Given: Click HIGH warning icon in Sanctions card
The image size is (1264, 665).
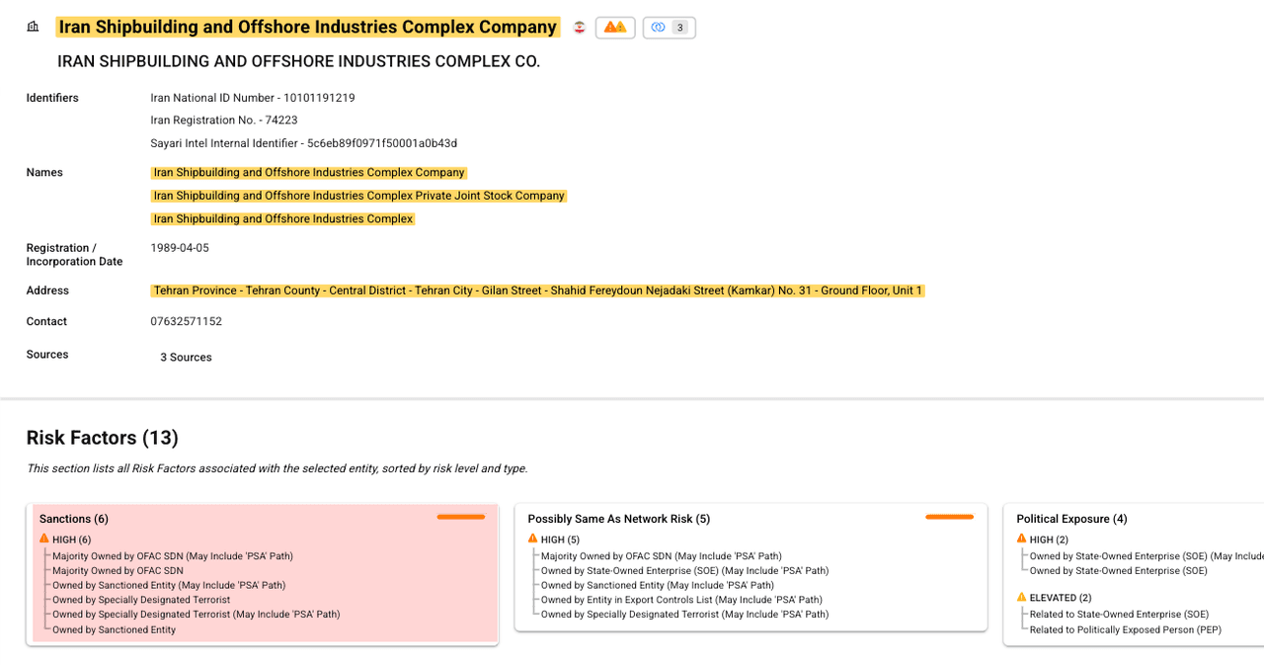Looking at the screenshot, I should click(44, 540).
